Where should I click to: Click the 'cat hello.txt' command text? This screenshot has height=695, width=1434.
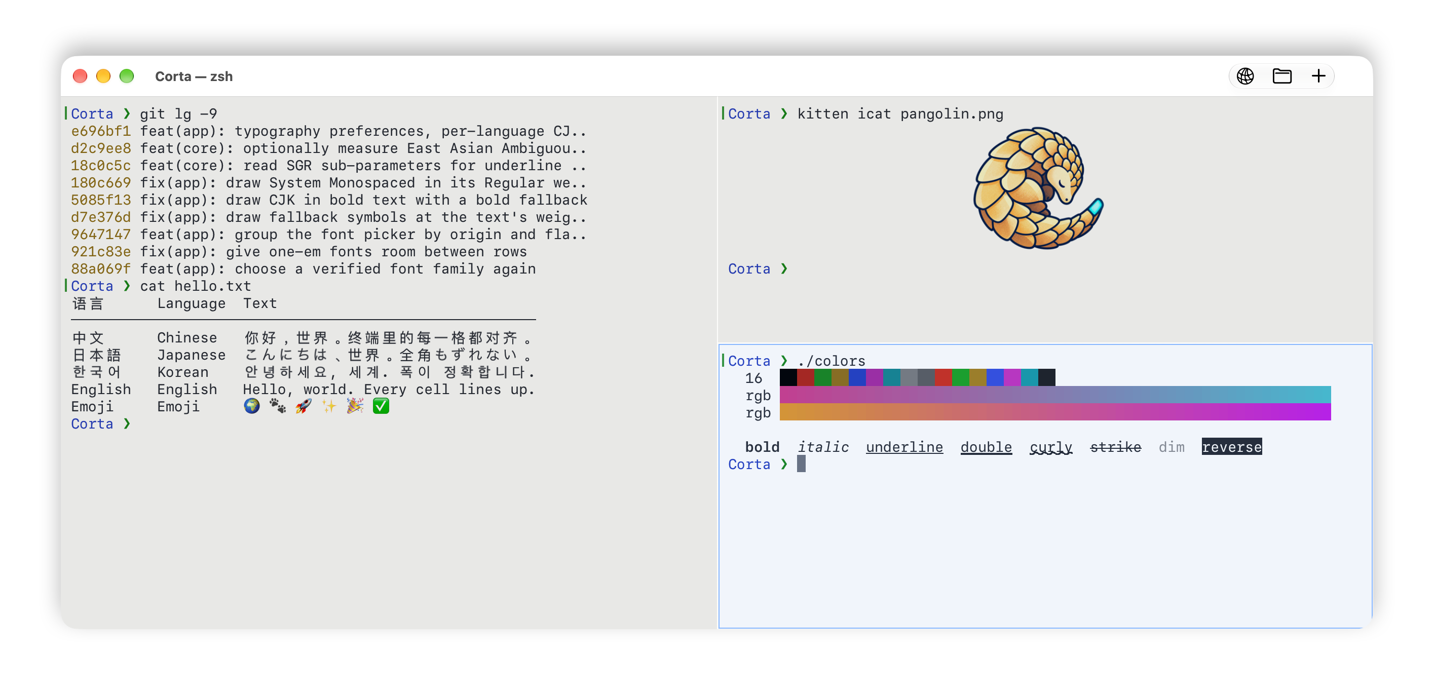pyautogui.click(x=196, y=286)
